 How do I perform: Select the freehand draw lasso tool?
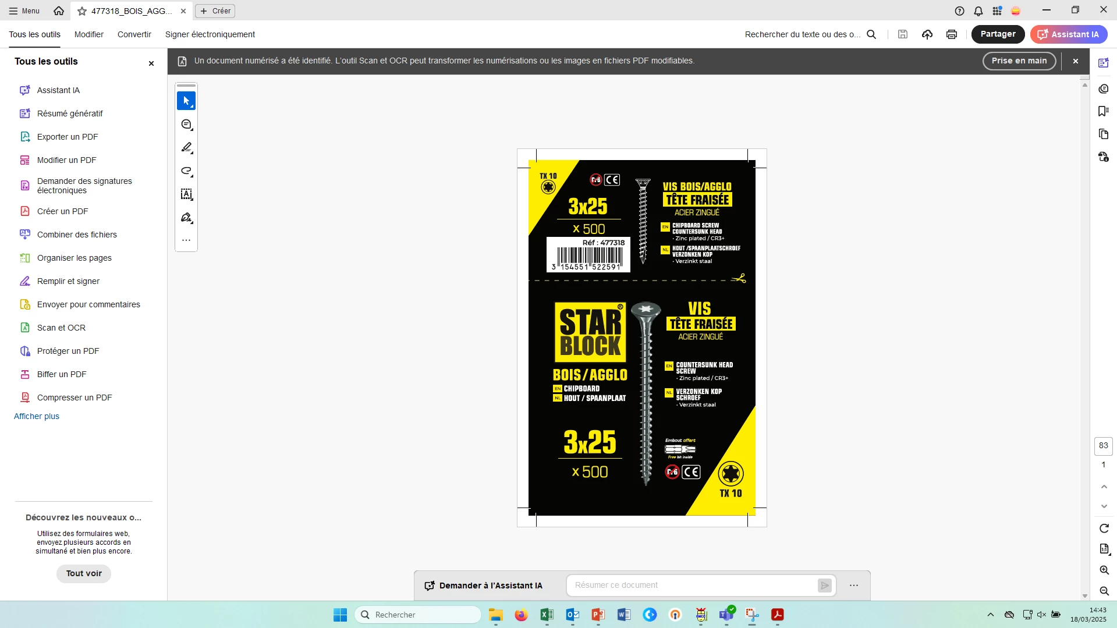[186, 171]
